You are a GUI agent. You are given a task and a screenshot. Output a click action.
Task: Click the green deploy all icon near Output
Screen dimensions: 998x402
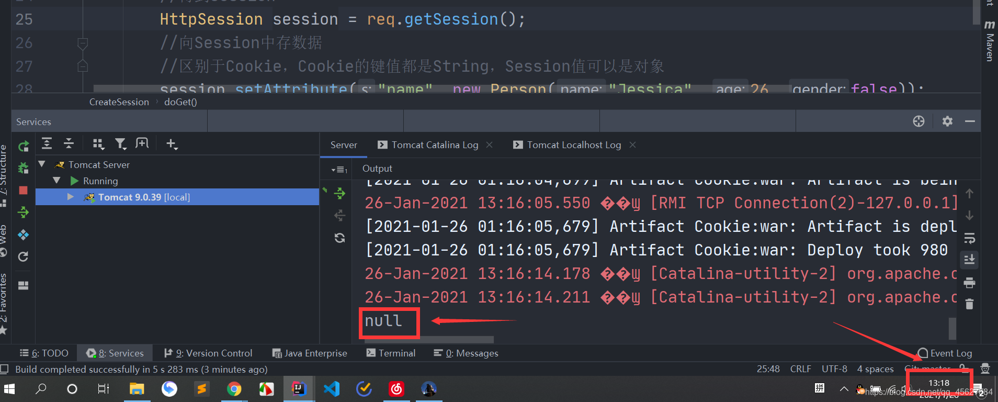(340, 194)
